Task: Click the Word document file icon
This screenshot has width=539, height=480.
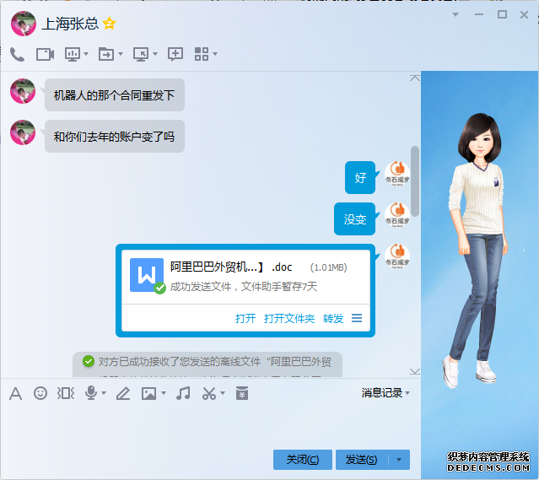Action: (147, 275)
